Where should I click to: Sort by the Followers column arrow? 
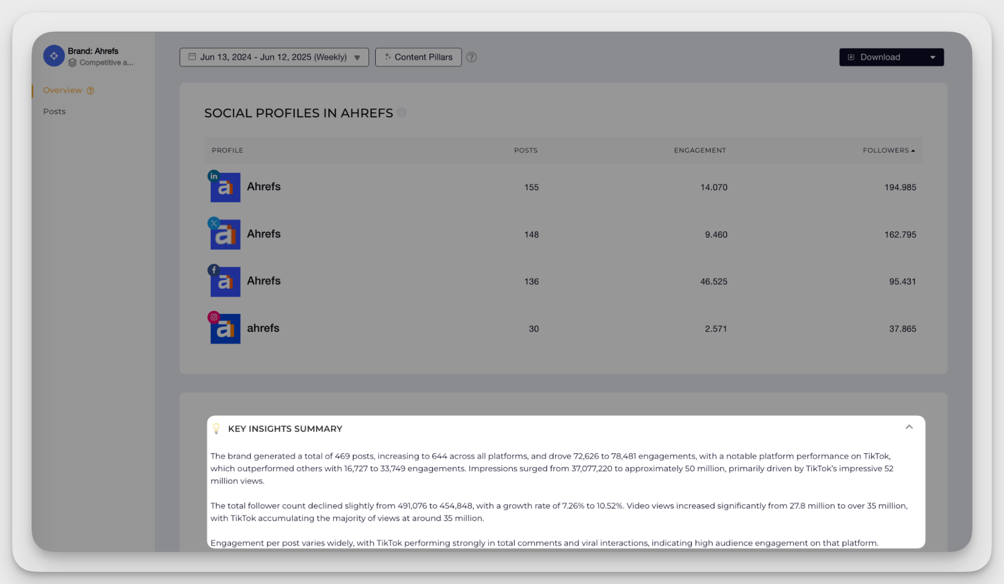[x=913, y=151]
